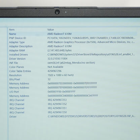Select the IRQ 4294967253 channel row
Image resolution: width=140 pixels, height=140 pixels.
(73, 100)
